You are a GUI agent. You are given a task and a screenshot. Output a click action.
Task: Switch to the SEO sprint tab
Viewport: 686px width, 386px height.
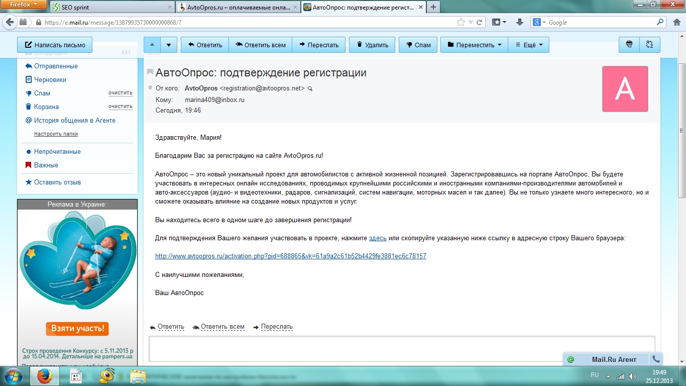[x=113, y=8]
